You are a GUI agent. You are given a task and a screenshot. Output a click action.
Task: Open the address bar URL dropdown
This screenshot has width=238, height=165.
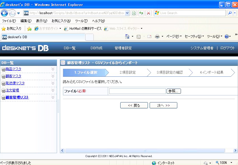(x=127, y=13)
